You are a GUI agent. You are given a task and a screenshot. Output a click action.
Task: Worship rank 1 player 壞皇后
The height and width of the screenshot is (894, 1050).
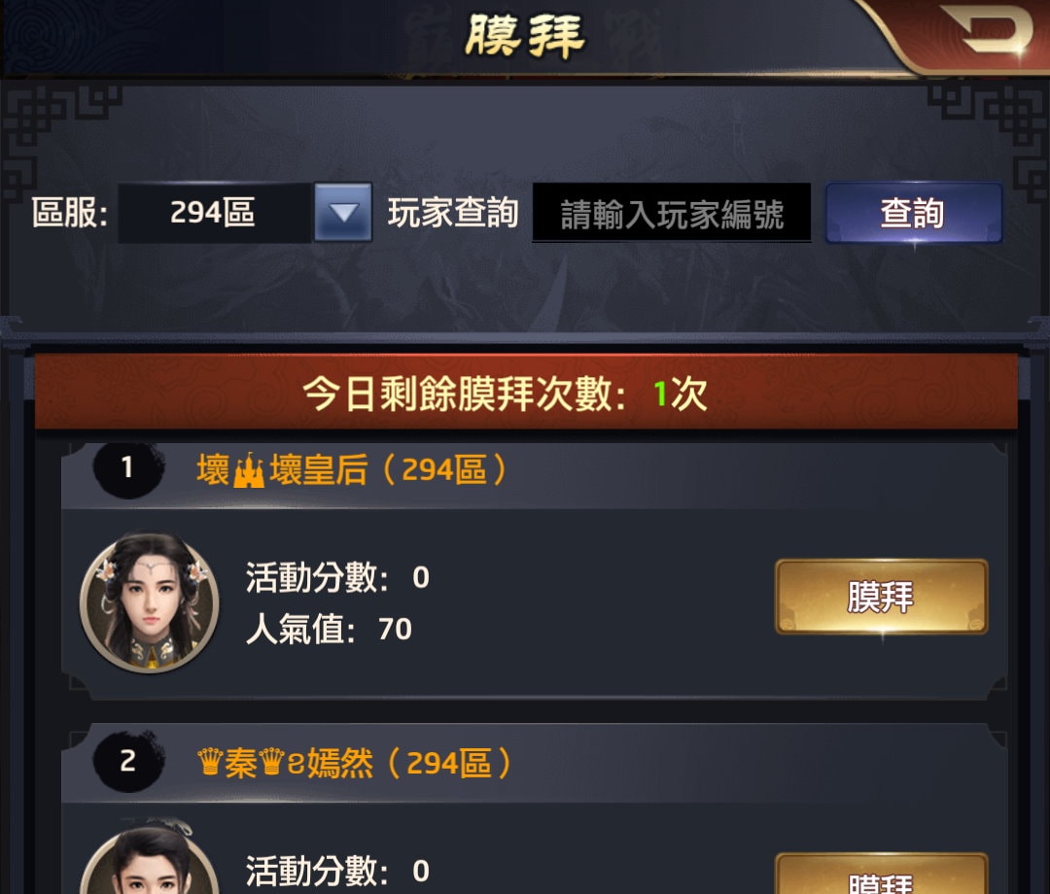[881, 597]
